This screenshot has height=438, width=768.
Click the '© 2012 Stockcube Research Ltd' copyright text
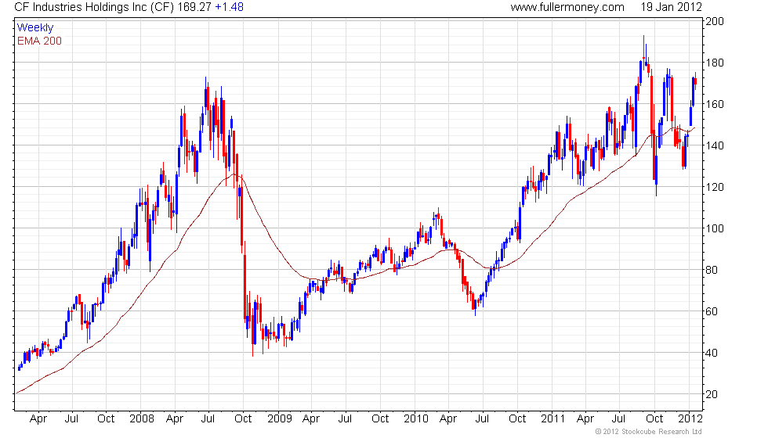click(649, 432)
